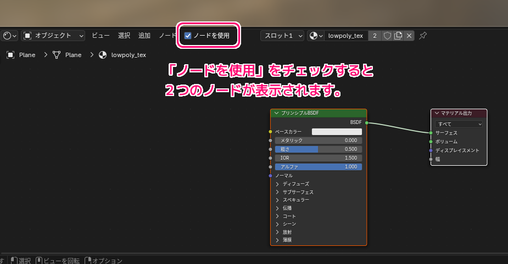Open the editor type selector icon
The height and width of the screenshot is (264, 508).
pyautogui.click(x=10, y=36)
